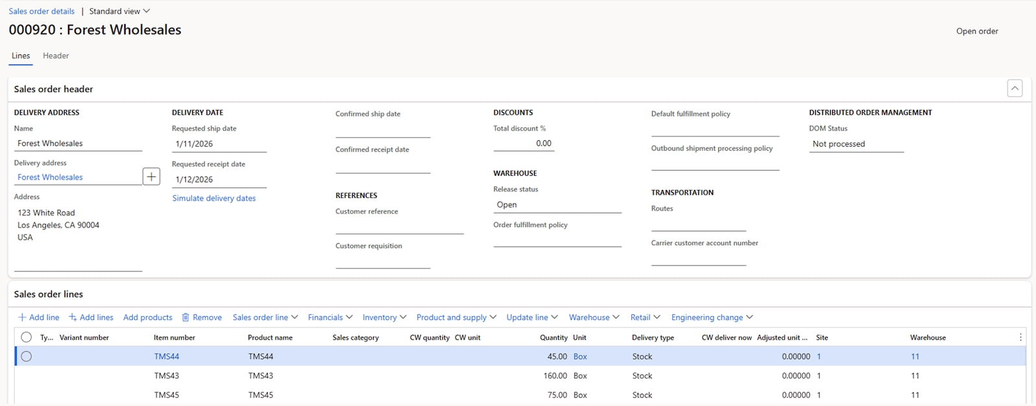Select the TMS44 row radio button
The height and width of the screenshot is (406, 1036).
(x=27, y=356)
